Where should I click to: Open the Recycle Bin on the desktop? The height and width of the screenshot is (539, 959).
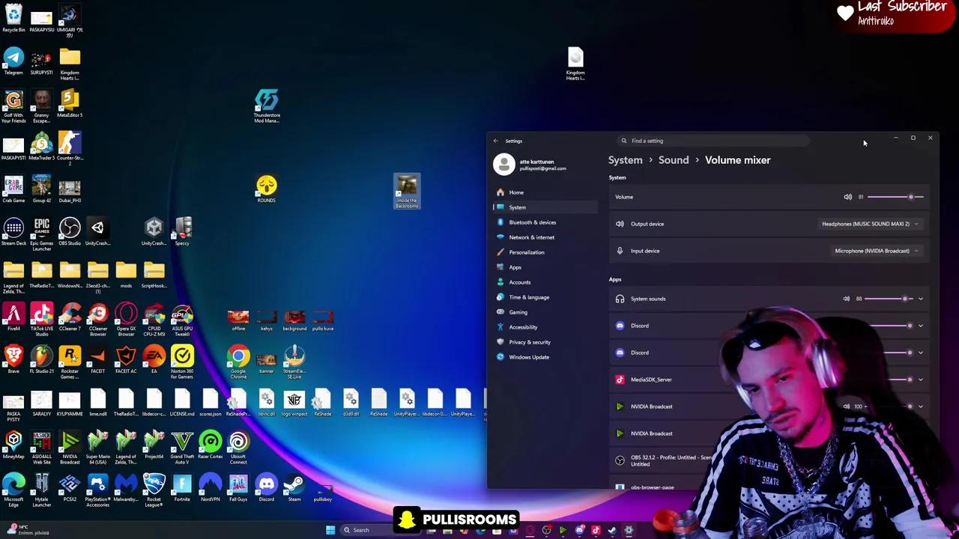(x=13, y=19)
